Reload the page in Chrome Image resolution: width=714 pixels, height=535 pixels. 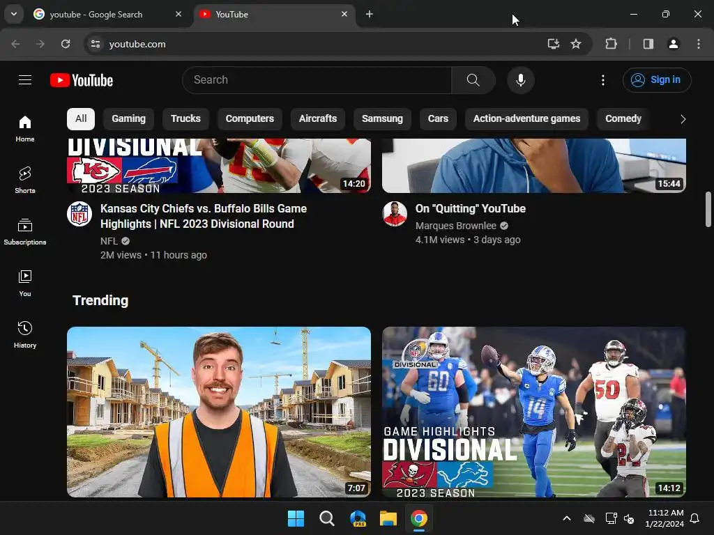[x=66, y=44]
